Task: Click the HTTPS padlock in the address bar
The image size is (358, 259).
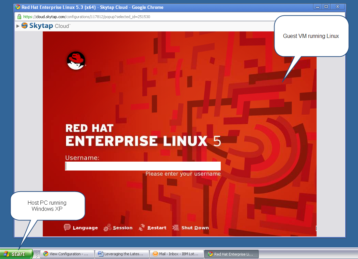Action: pos(18,16)
